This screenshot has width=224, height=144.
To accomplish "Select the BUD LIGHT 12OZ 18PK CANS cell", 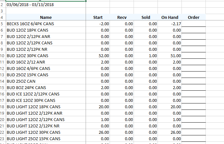I will [46, 107].
